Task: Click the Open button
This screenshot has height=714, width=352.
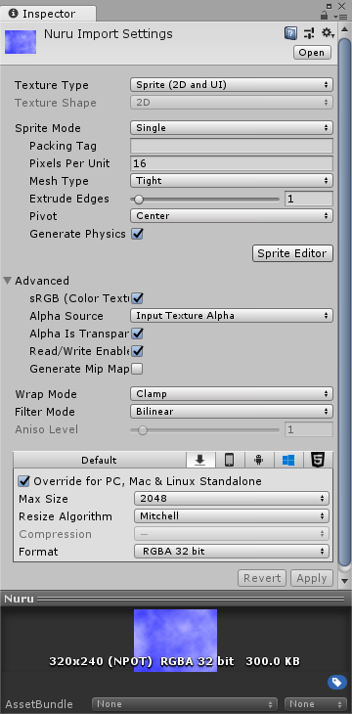Action: click(312, 53)
